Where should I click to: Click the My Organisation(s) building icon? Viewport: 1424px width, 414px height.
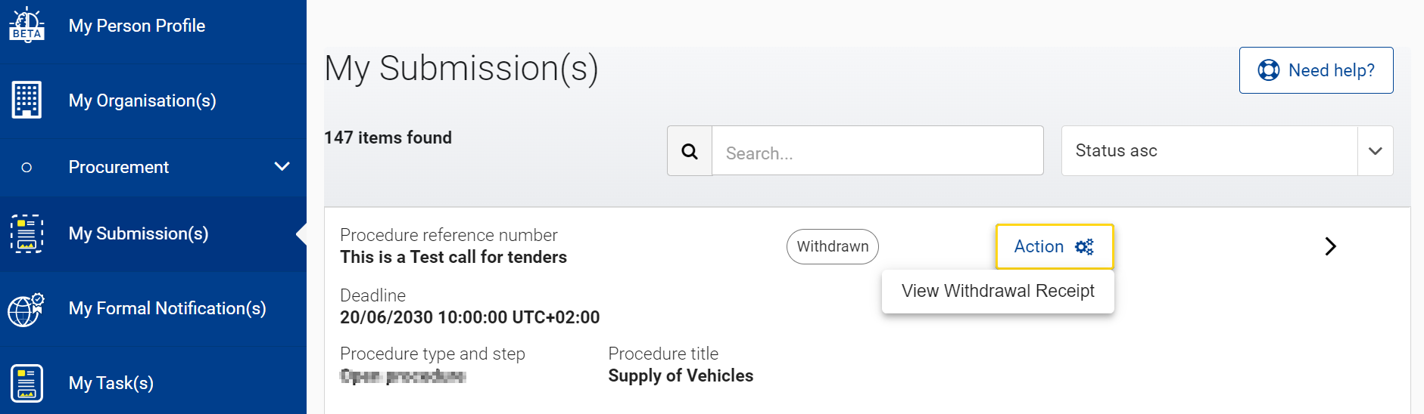tap(26, 100)
